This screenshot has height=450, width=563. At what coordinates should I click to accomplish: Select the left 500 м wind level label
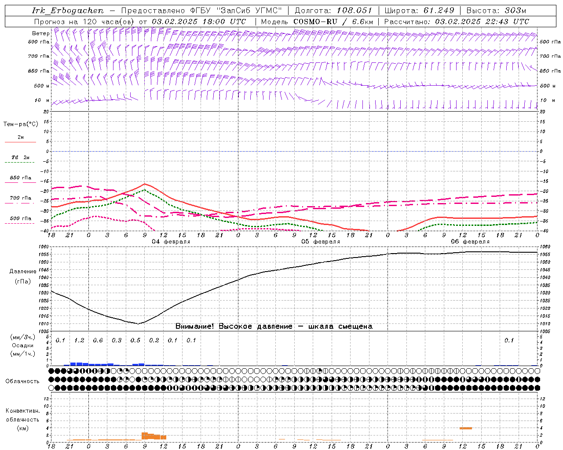coord(42,86)
